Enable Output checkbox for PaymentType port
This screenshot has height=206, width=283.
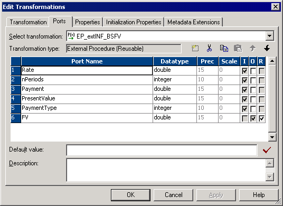pyautogui.click(x=253, y=109)
